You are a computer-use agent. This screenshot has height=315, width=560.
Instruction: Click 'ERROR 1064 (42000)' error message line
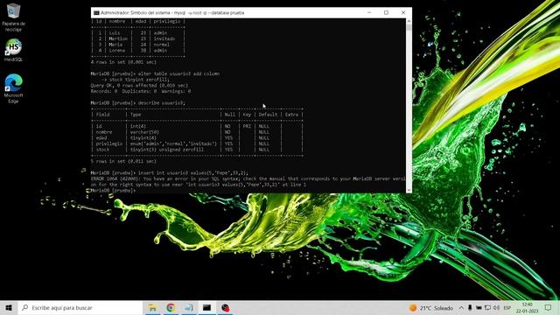point(248,178)
